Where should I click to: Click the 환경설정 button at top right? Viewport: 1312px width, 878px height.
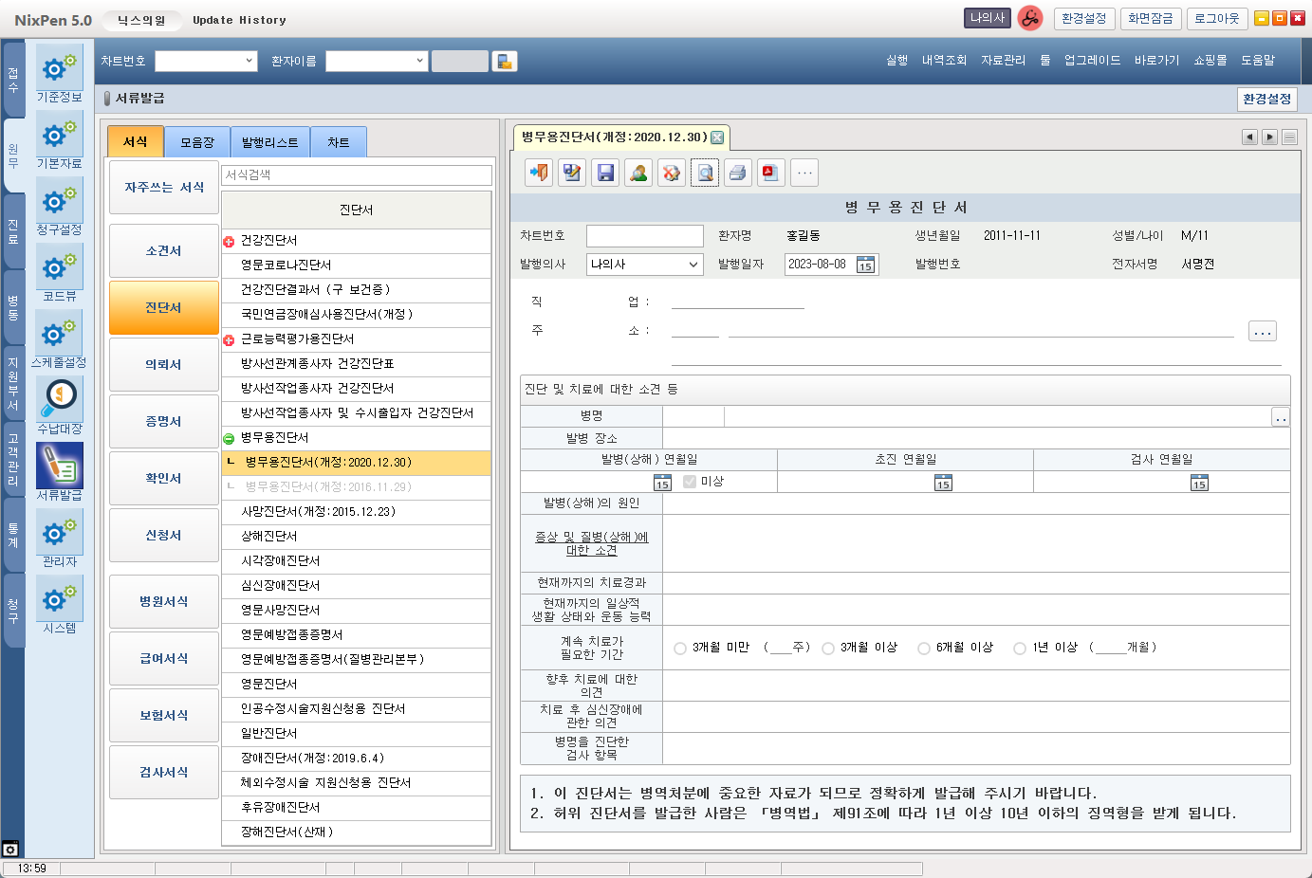(x=1083, y=19)
